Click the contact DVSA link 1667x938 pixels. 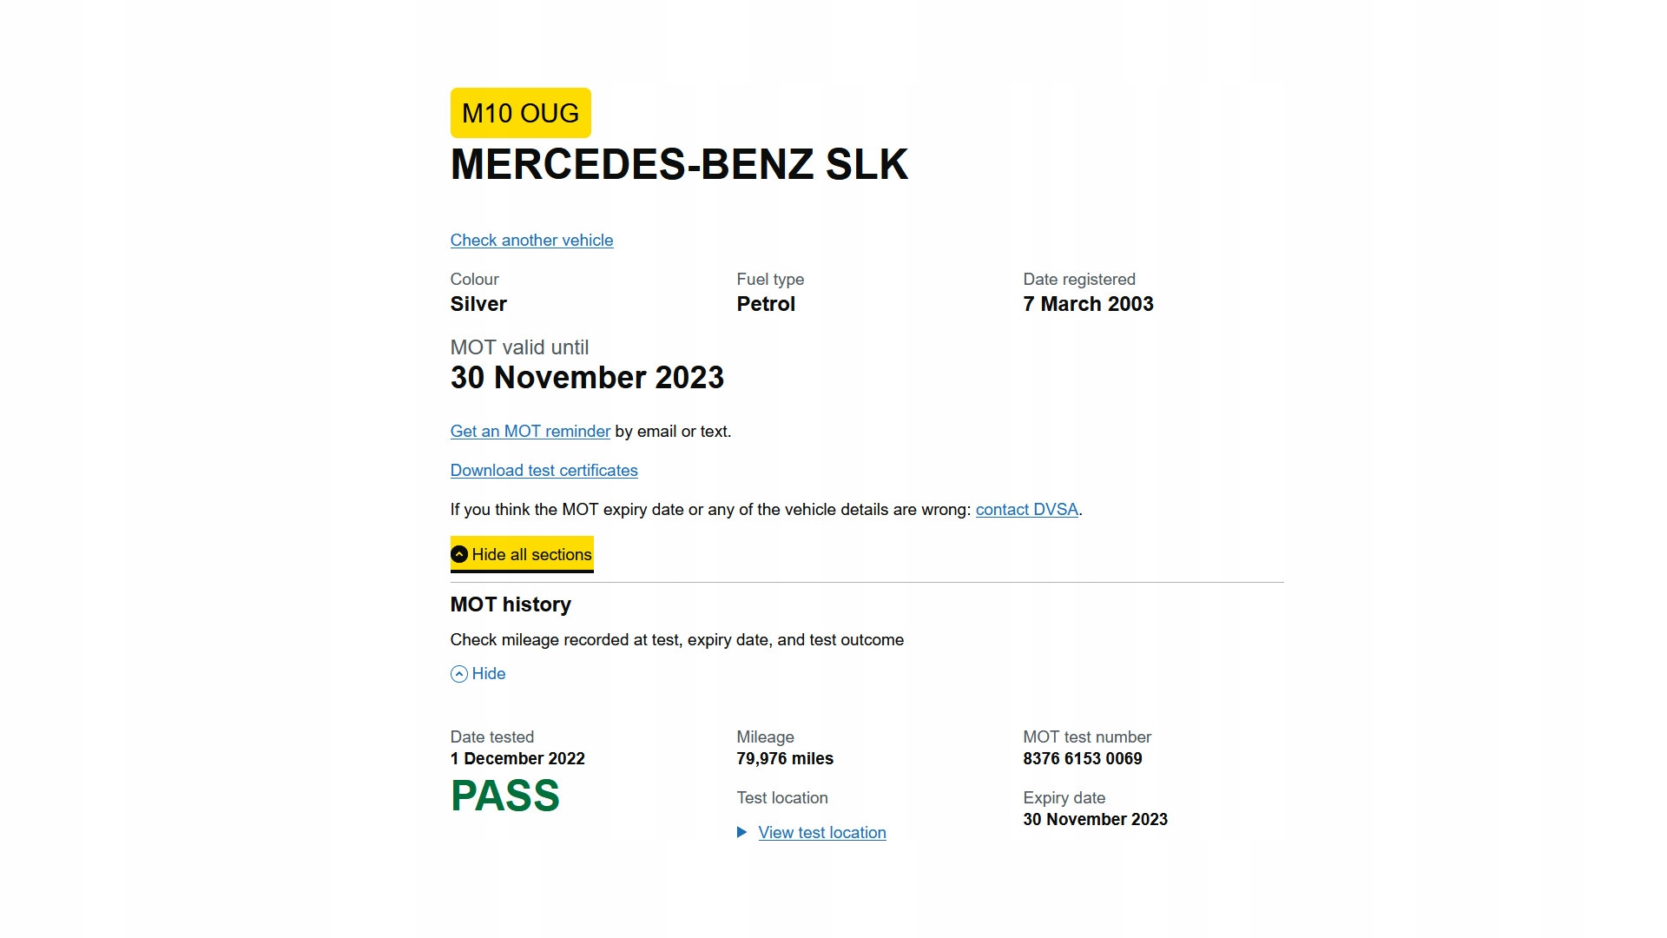1026,510
